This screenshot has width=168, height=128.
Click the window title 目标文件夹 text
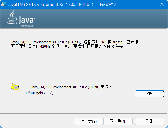click(107, 5)
